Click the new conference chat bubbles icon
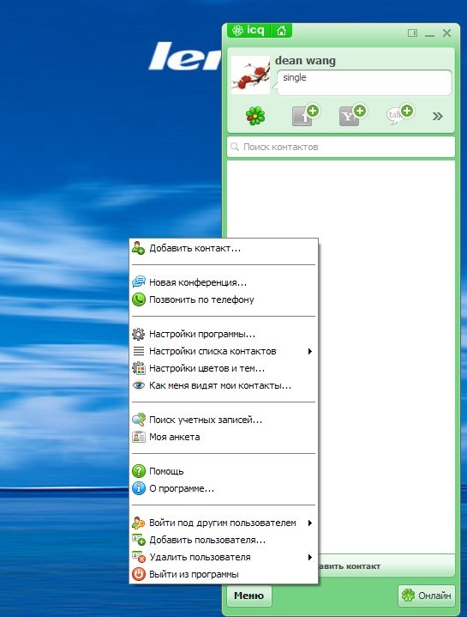This screenshot has height=617, width=467. pos(138,282)
